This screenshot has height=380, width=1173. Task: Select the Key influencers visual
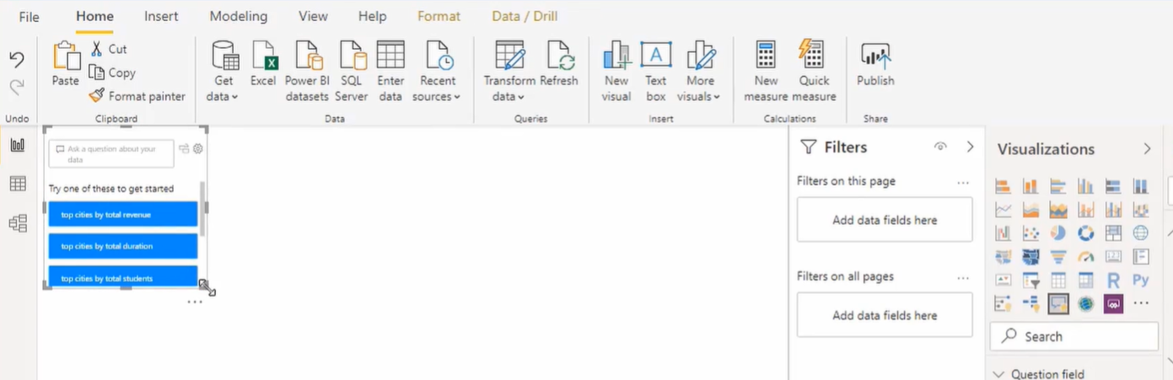point(1004,303)
